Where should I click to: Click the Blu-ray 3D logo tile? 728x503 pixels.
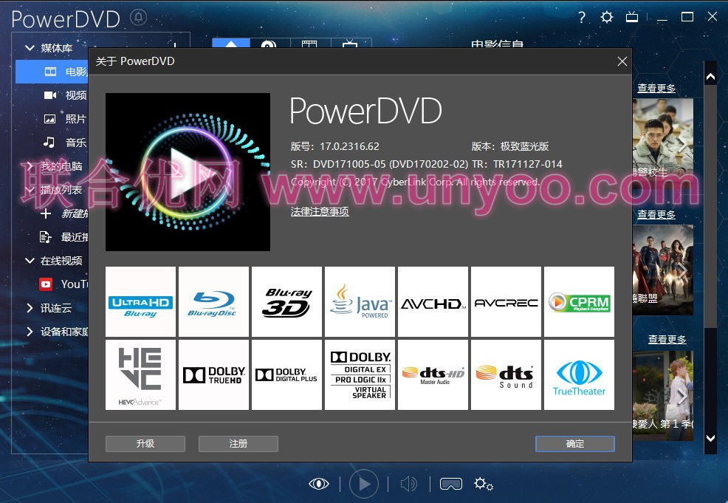pos(286,302)
